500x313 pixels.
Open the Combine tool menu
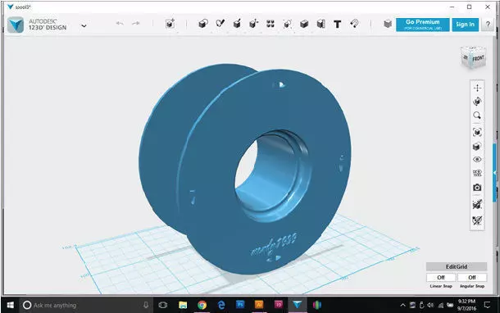pos(304,24)
